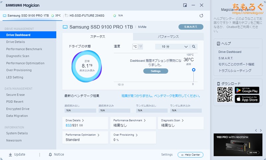This screenshot has width=266, height=160.
Task: Open Drive Dashboard help link
Action: 230,52
